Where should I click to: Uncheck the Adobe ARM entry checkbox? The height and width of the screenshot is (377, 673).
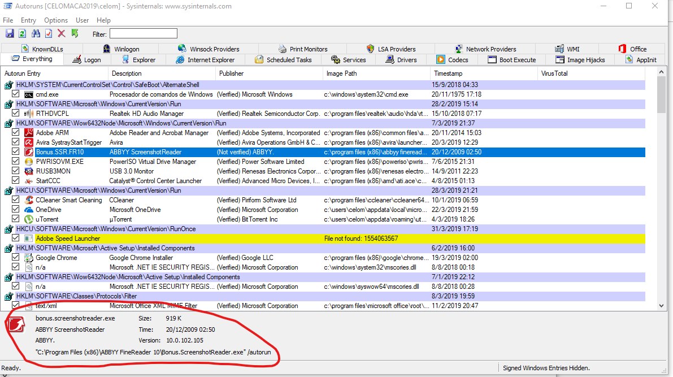click(15, 132)
